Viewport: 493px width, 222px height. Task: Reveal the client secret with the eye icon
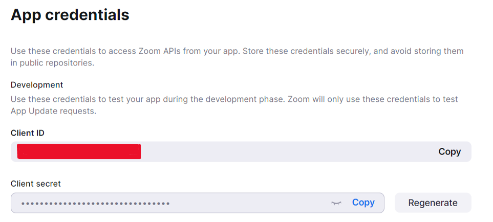point(336,203)
